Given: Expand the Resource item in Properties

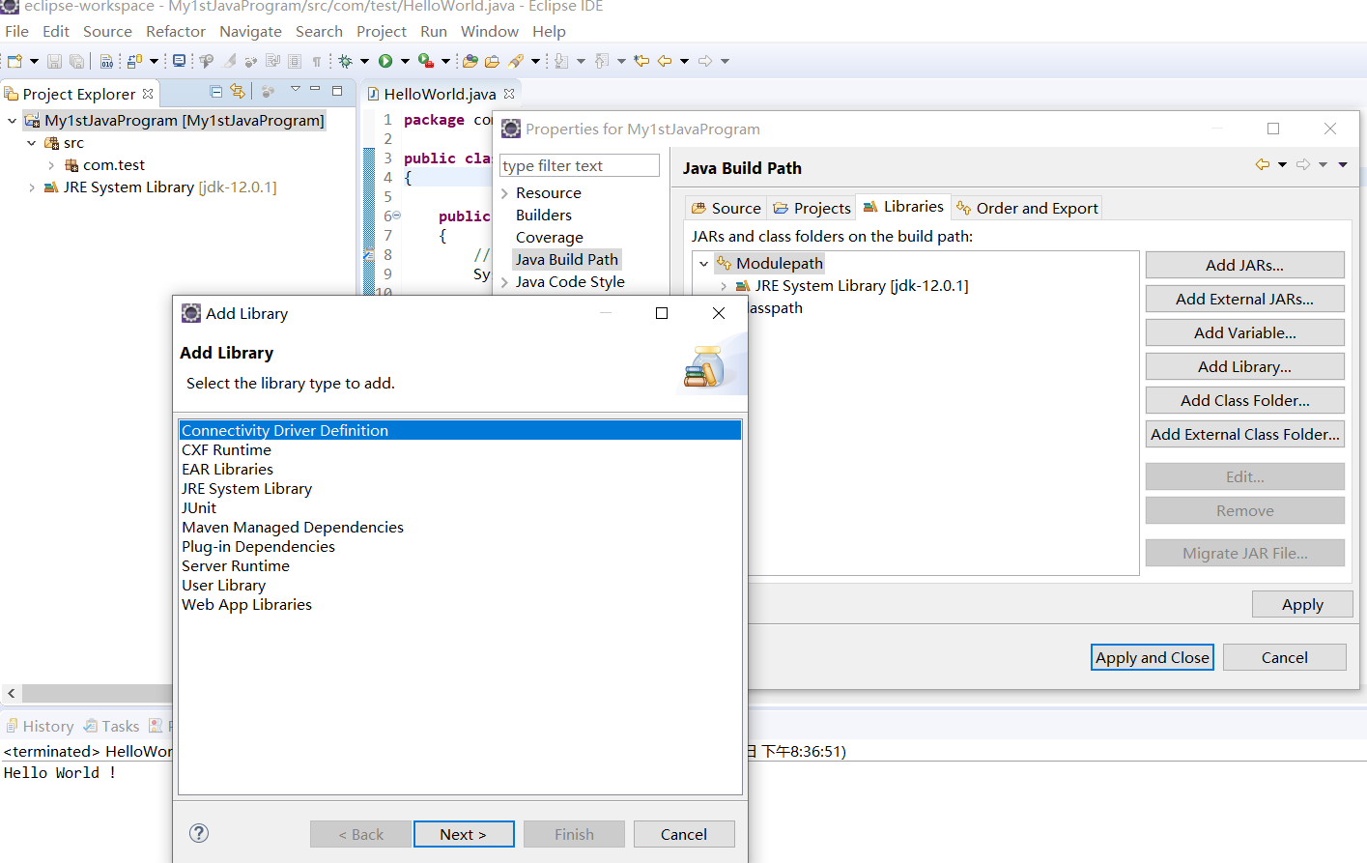Looking at the screenshot, I should pos(504,193).
